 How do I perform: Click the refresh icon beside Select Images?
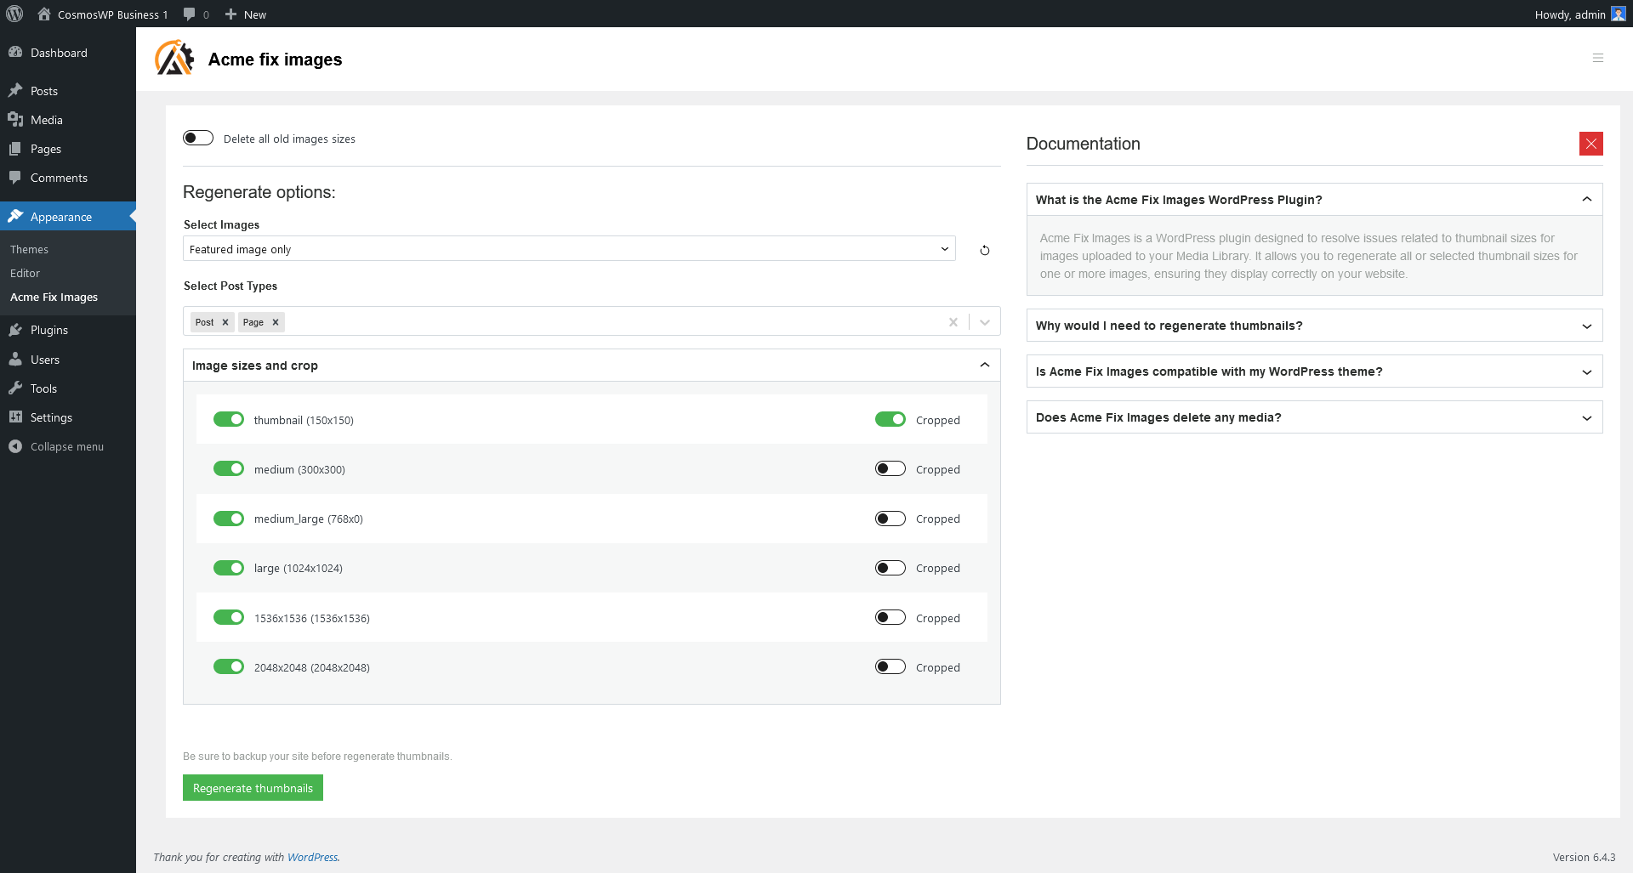click(x=985, y=250)
